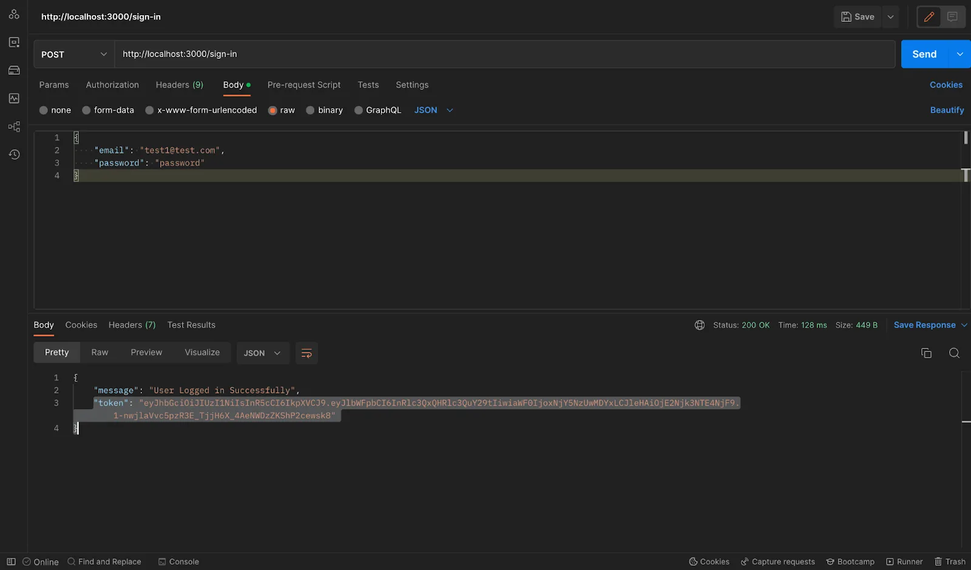Open the Collections sidebar icon
The width and height of the screenshot is (971, 570).
click(14, 14)
